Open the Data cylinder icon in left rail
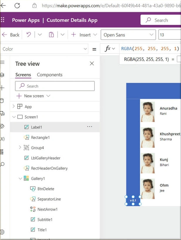 pyautogui.click(x=2, y=100)
